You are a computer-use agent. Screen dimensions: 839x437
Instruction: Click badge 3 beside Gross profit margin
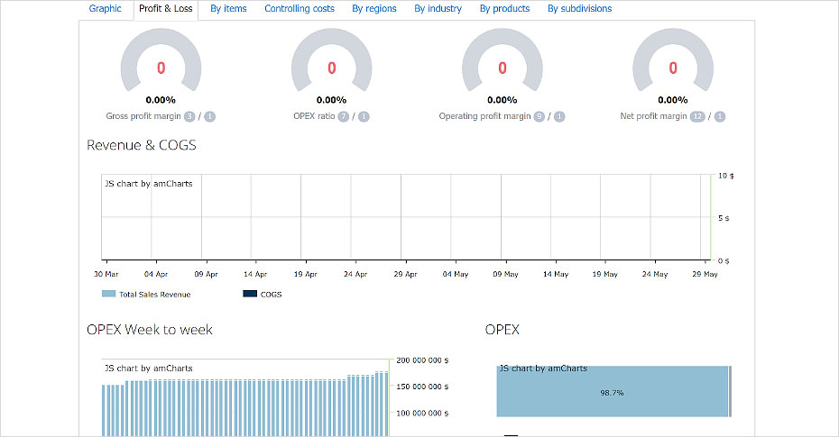pyautogui.click(x=189, y=116)
